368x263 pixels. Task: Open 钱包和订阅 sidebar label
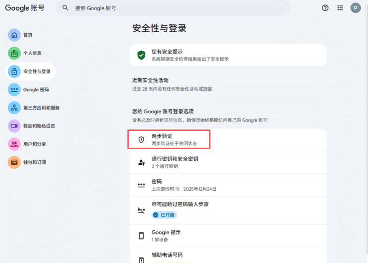click(35, 162)
